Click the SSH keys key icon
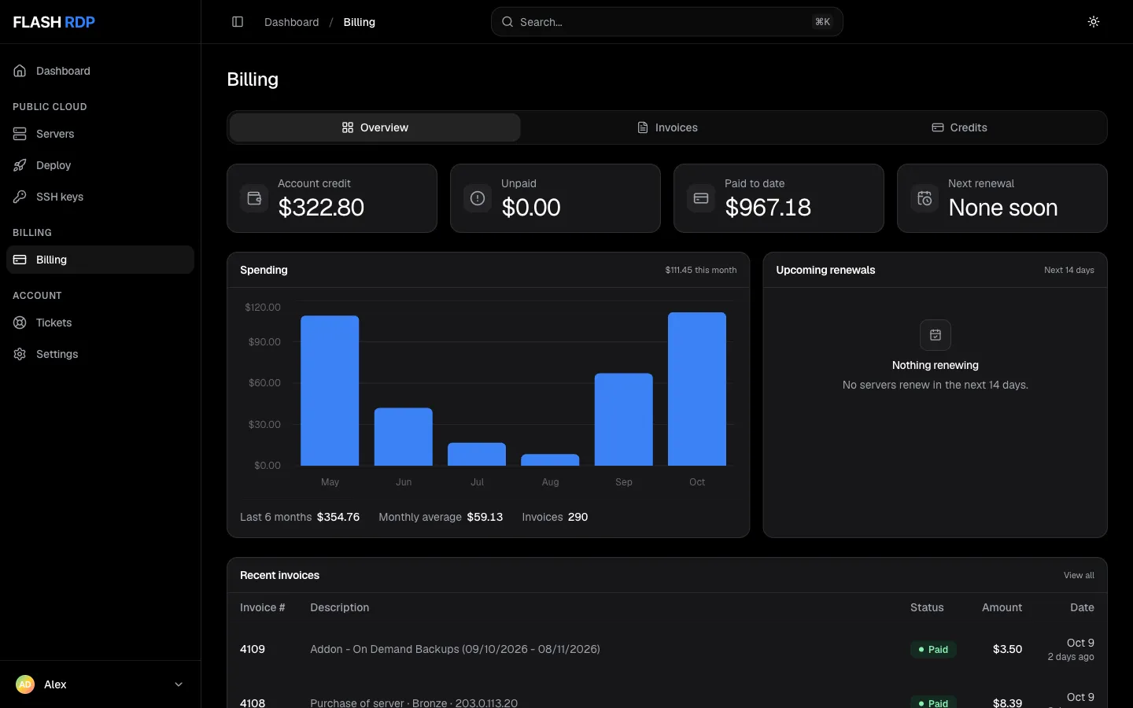This screenshot has height=708, width=1133. pyautogui.click(x=20, y=197)
